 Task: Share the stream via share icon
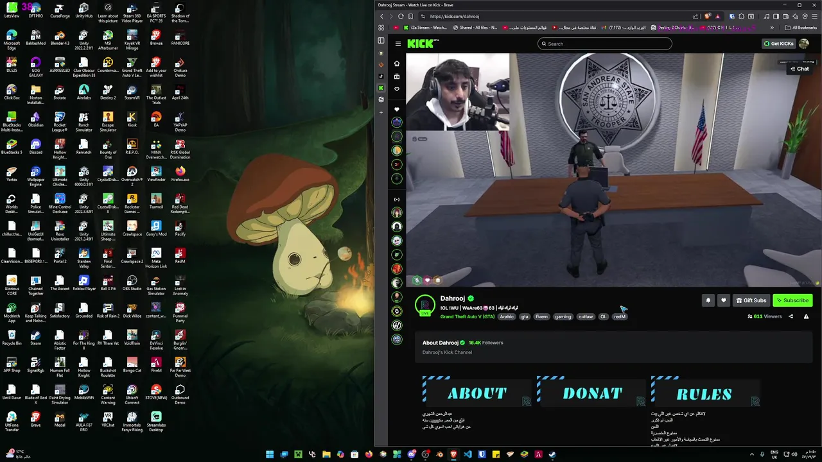[x=791, y=316]
